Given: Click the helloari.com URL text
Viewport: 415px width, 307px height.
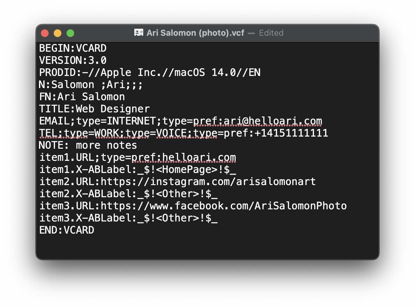Looking at the screenshot, I should pyautogui.click(x=199, y=157).
